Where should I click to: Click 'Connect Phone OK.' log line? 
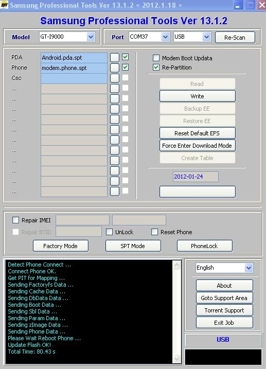pyautogui.click(x=32, y=271)
